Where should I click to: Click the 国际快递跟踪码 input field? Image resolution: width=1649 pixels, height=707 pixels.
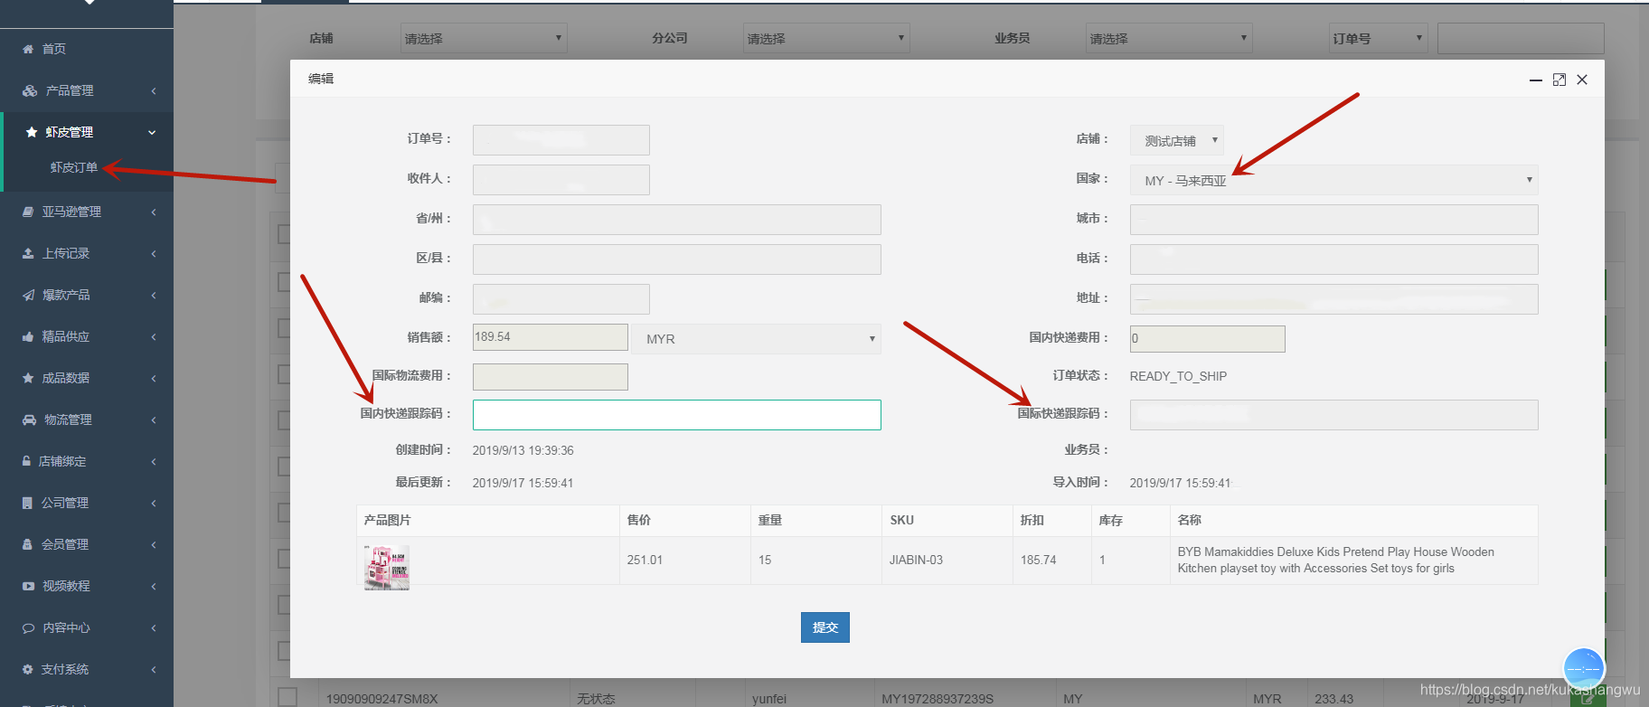pyautogui.click(x=1333, y=415)
